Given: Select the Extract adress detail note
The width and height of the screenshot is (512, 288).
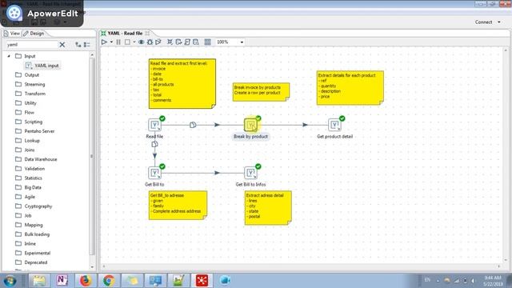Looking at the screenshot, I should (268, 208).
